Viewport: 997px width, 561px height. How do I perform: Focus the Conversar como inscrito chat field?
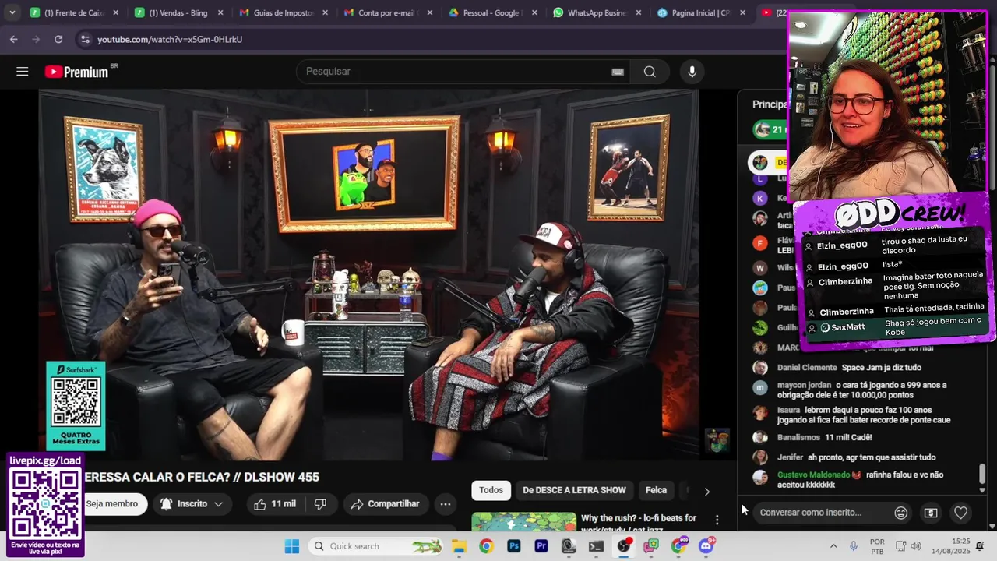[822, 513]
